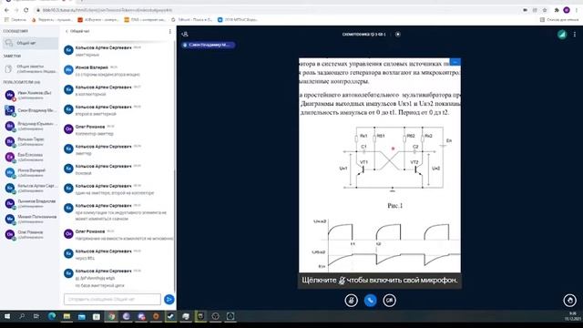This screenshot has height=328, width=583.
Task: Open File Explorer from the taskbar
Action: [66, 316]
